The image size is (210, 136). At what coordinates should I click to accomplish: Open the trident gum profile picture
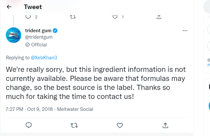(x=14, y=35)
